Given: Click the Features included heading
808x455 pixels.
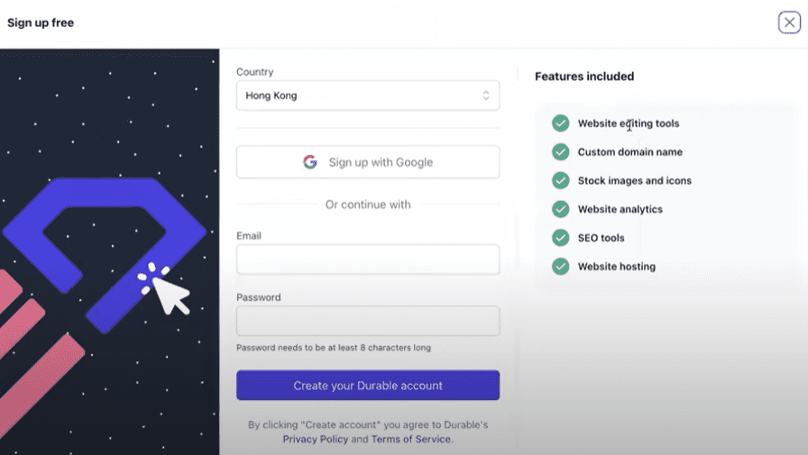Looking at the screenshot, I should tap(584, 77).
